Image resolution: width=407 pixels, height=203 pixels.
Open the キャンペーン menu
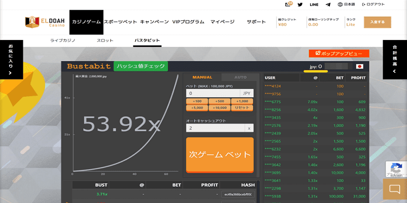click(x=154, y=22)
